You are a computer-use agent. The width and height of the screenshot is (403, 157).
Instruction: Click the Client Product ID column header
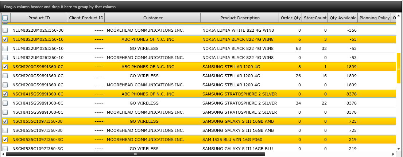(x=86, y=18)
